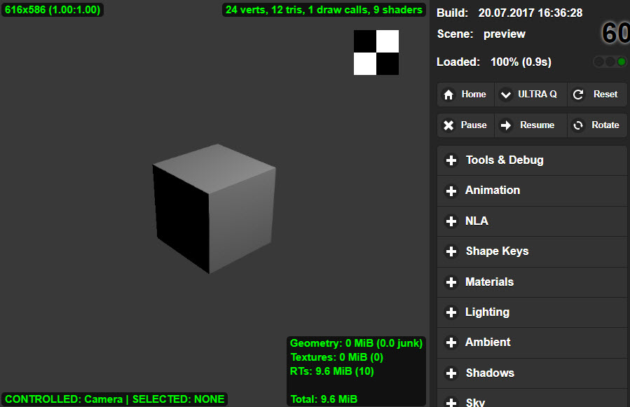Open the Ambient settings panel

click(488, 343)
